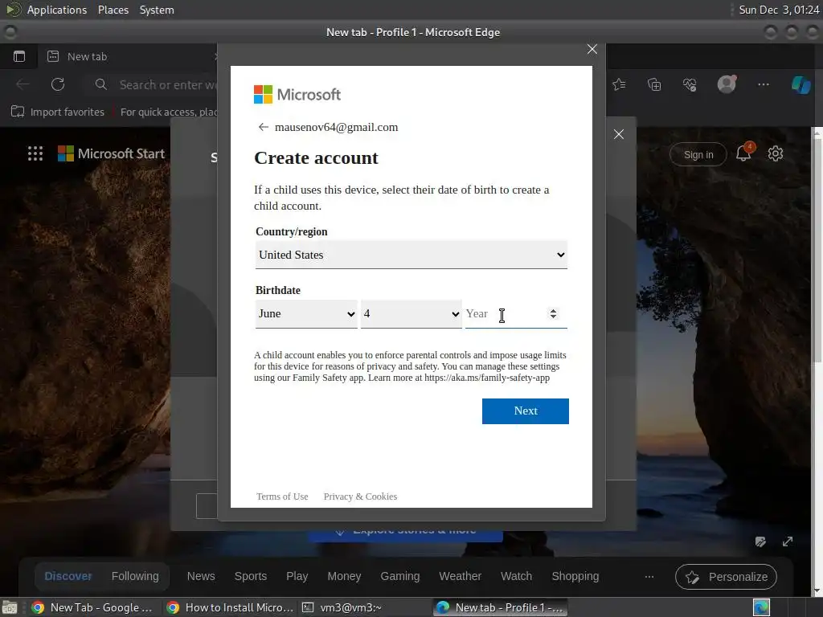Screen dimensions: 823x617
Task: Click the Edge icon in taskbar tray
Action: (761, 607)
